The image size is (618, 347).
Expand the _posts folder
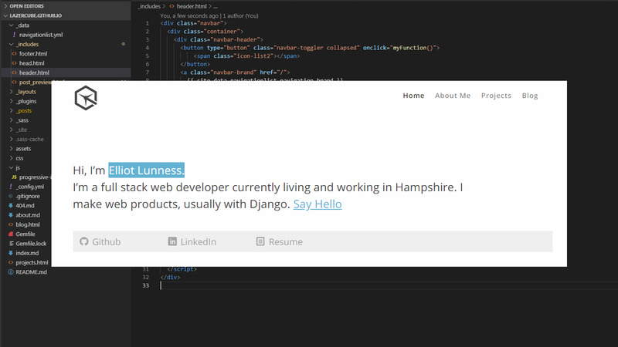pyautogui.click(x=11, y=110)
